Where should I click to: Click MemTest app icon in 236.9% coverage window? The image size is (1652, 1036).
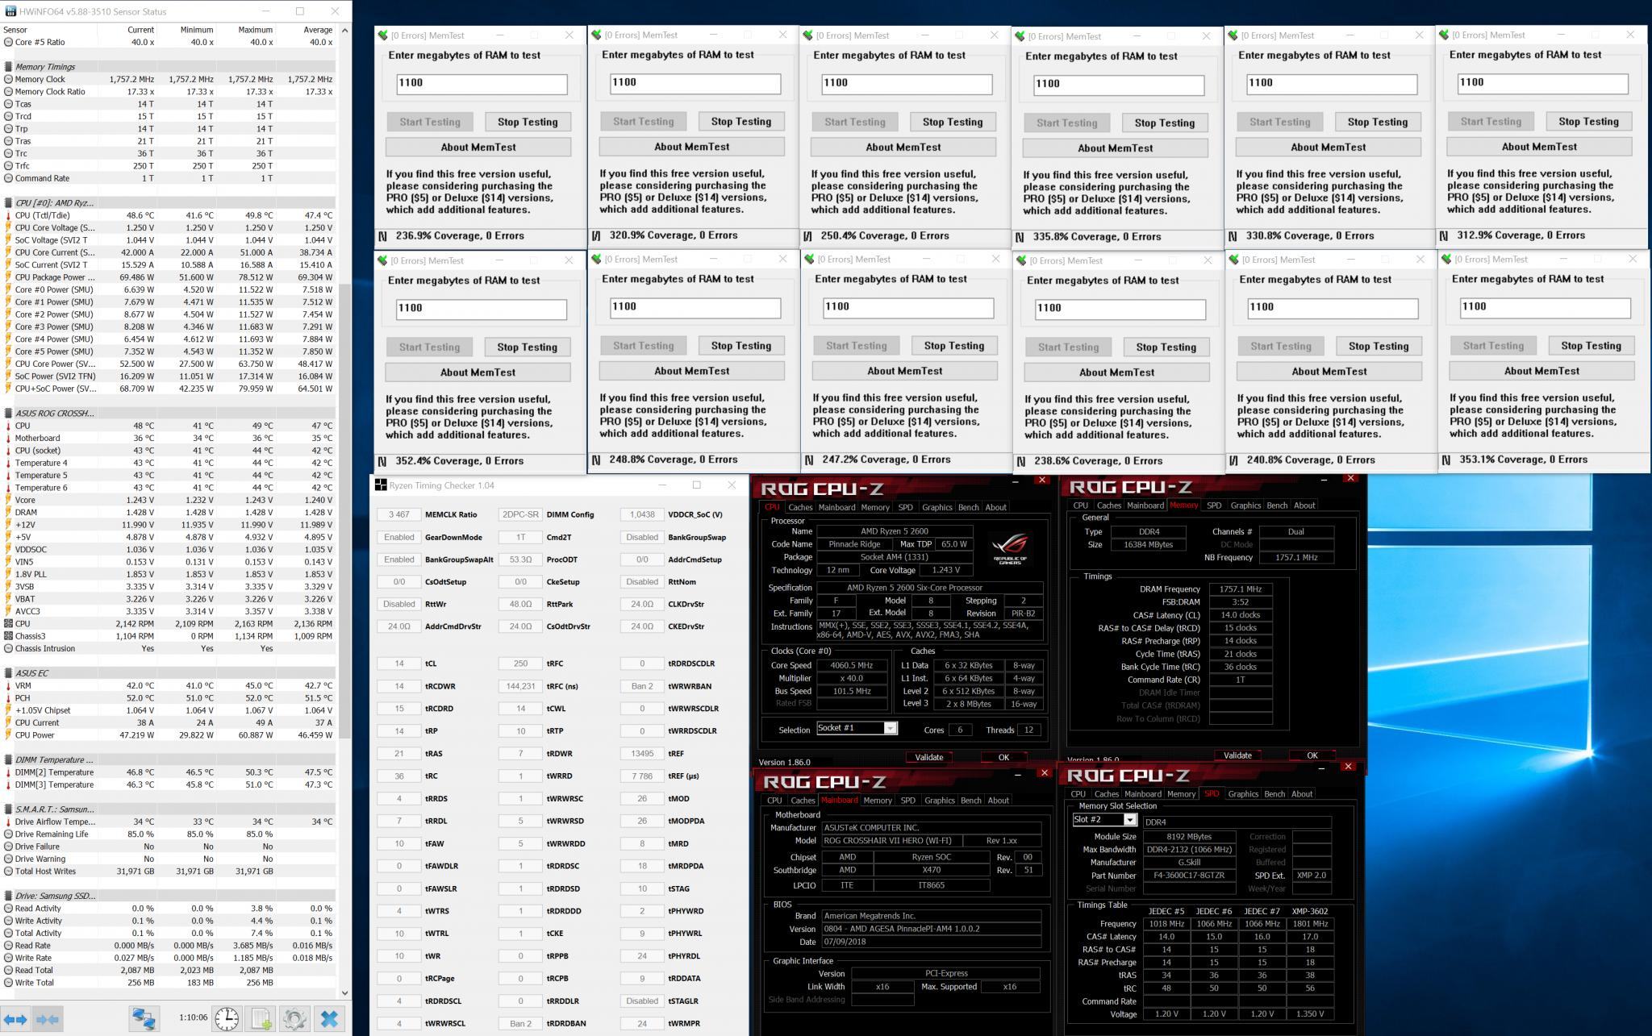coord(383,35)
